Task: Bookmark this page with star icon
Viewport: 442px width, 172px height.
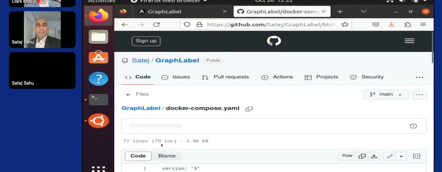Action: (345, 24)
